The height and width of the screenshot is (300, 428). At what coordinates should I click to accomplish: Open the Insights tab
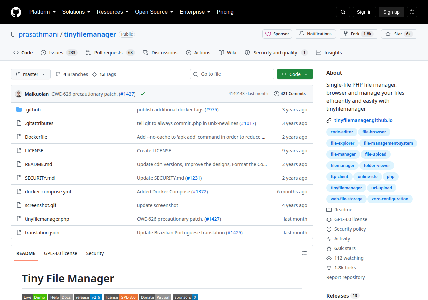[x=329, y=53]
